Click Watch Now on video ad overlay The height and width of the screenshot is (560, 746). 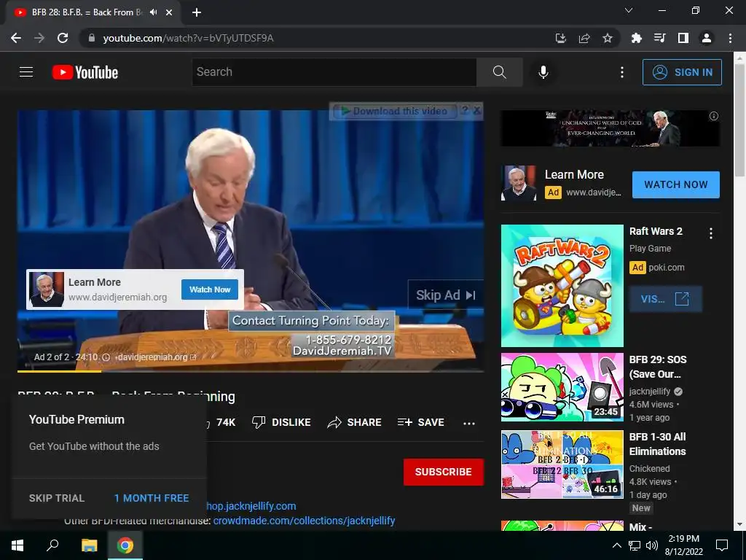click(210, 289)
